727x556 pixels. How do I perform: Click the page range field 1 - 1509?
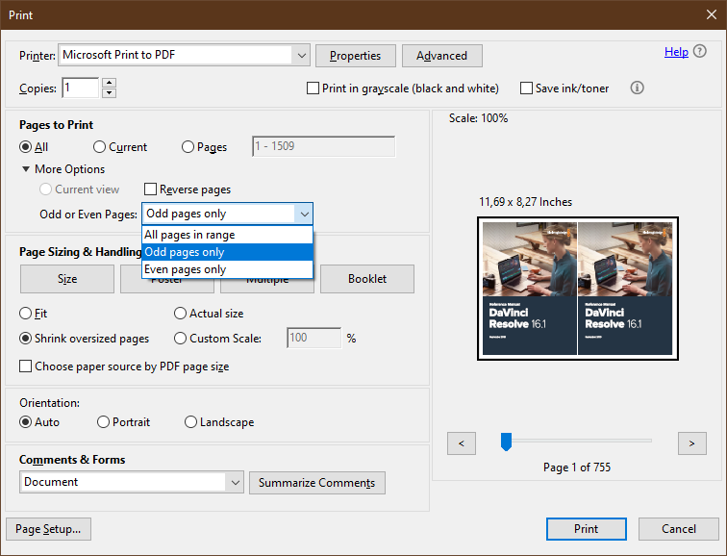tap(324, 146)
